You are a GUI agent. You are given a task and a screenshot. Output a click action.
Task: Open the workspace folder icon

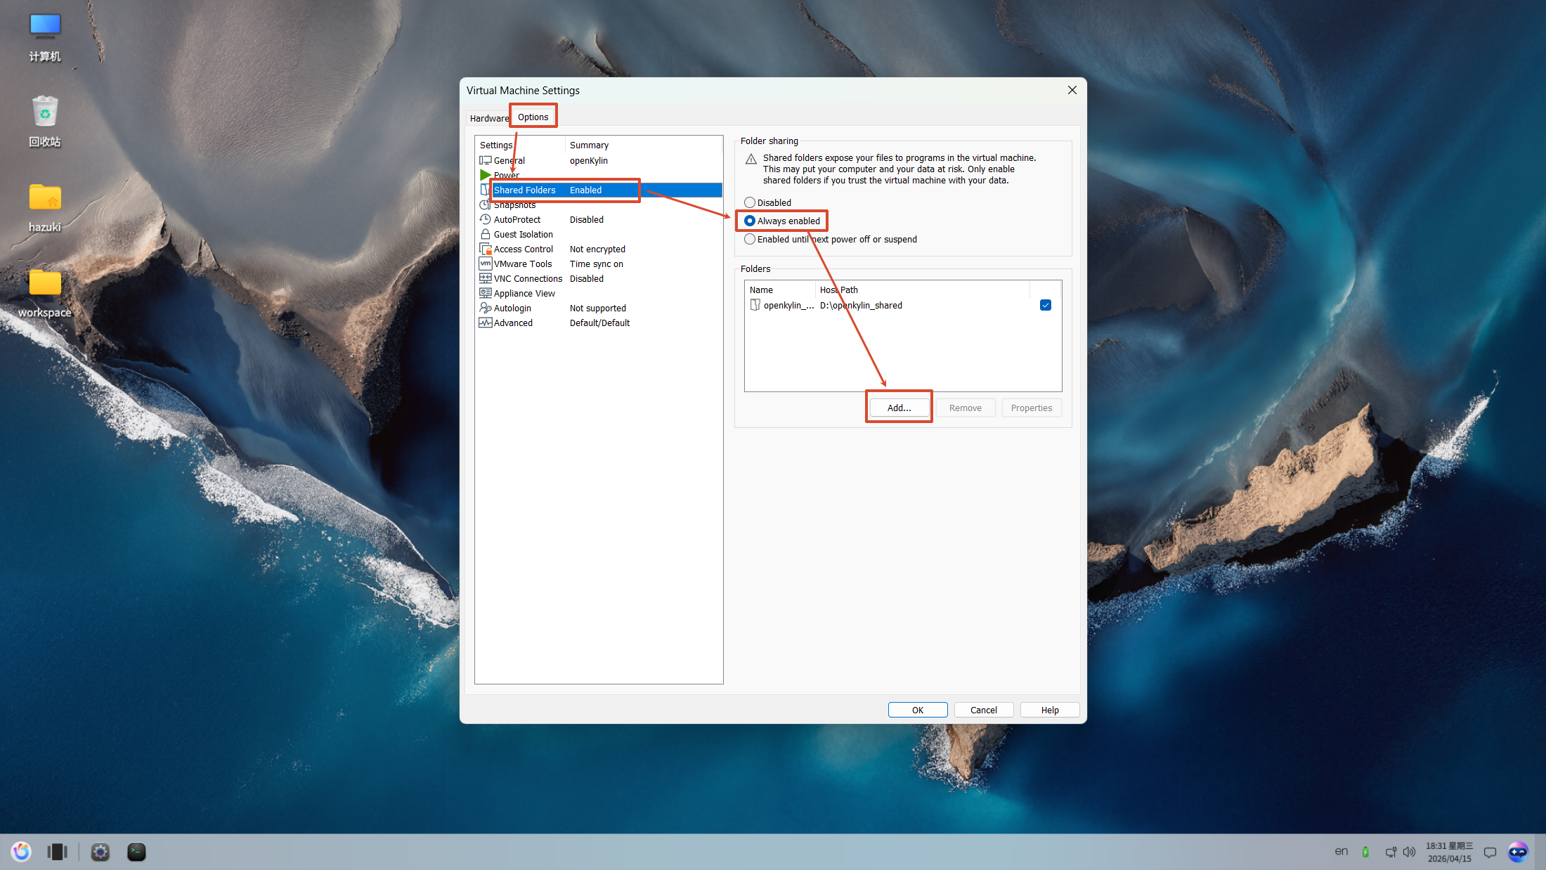tap(45, 284)
